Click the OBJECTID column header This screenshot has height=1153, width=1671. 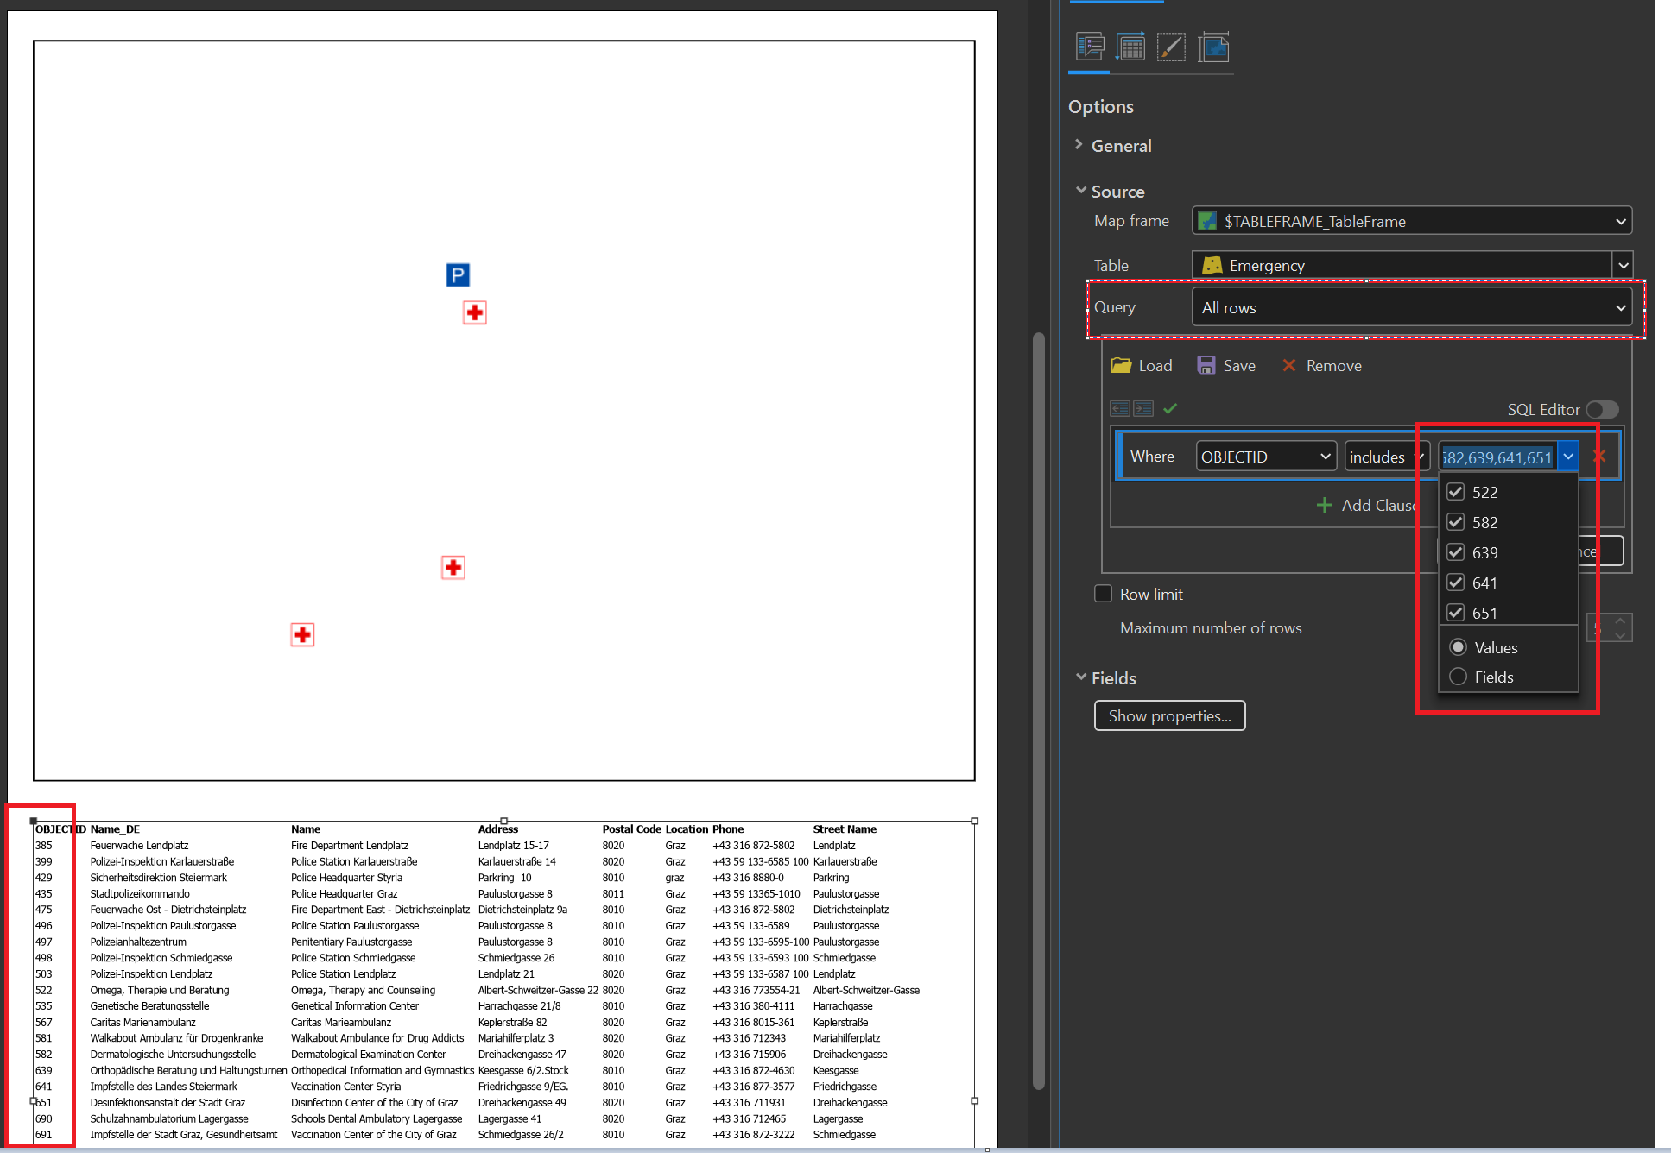[60, 829]
